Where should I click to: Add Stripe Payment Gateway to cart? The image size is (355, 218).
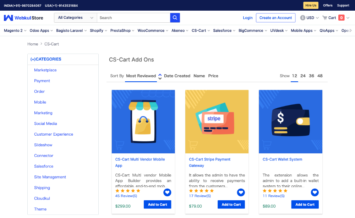(x=231, y=205)
